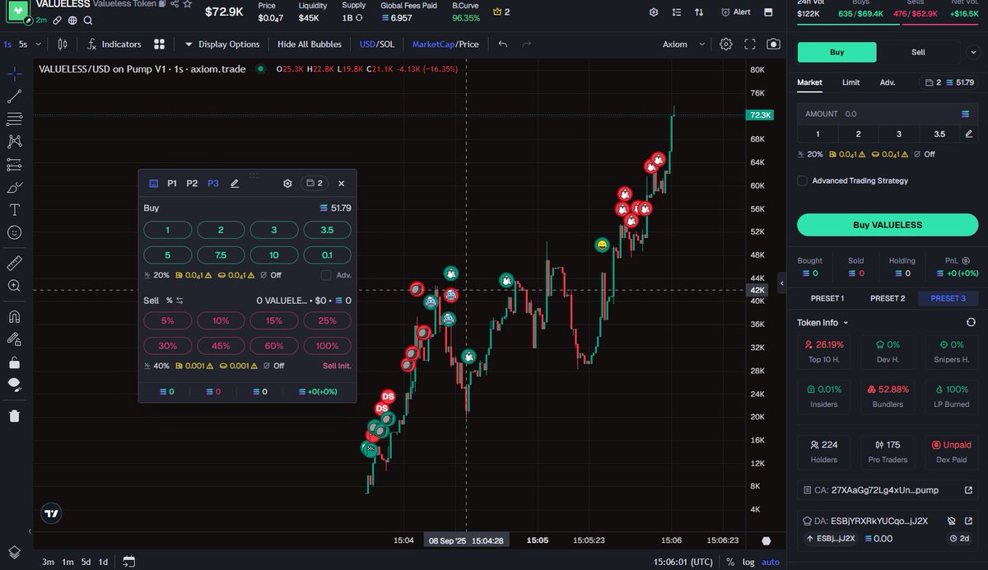988x570 pixels.
Task: Open object tree layers icon
Action: pos(14,551)
